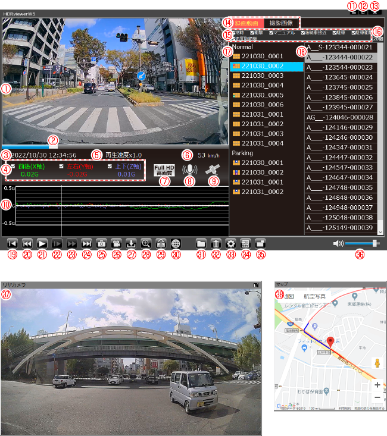Open the folder icon in toolbar
The height and width of the screenshot is (436, 387).
201,243
